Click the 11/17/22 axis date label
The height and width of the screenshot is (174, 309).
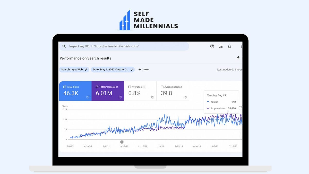click(x=142, y=146)
